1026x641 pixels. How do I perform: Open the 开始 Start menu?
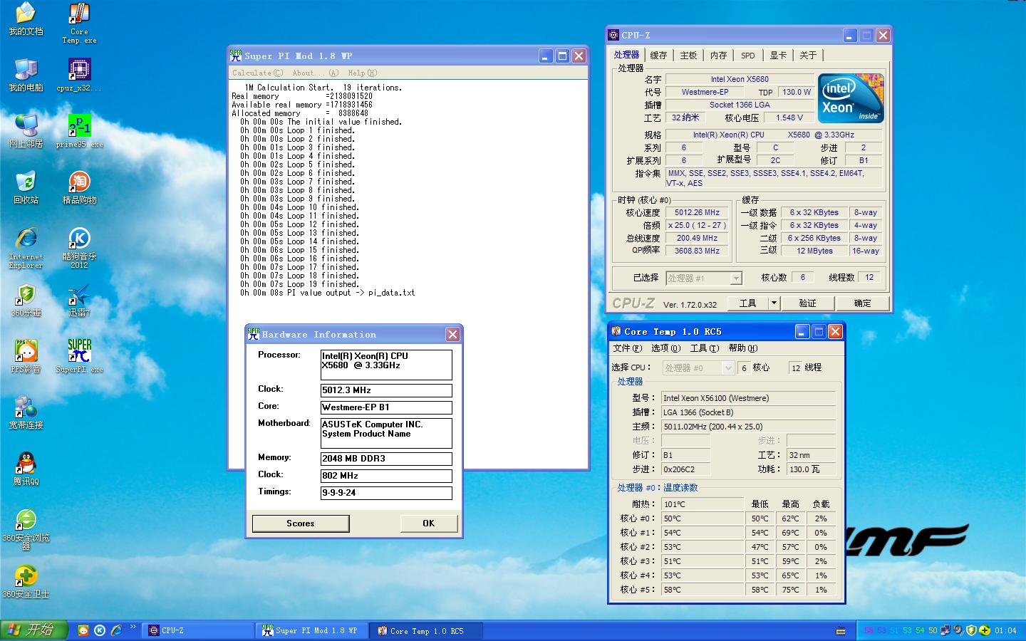click(34, 630)
